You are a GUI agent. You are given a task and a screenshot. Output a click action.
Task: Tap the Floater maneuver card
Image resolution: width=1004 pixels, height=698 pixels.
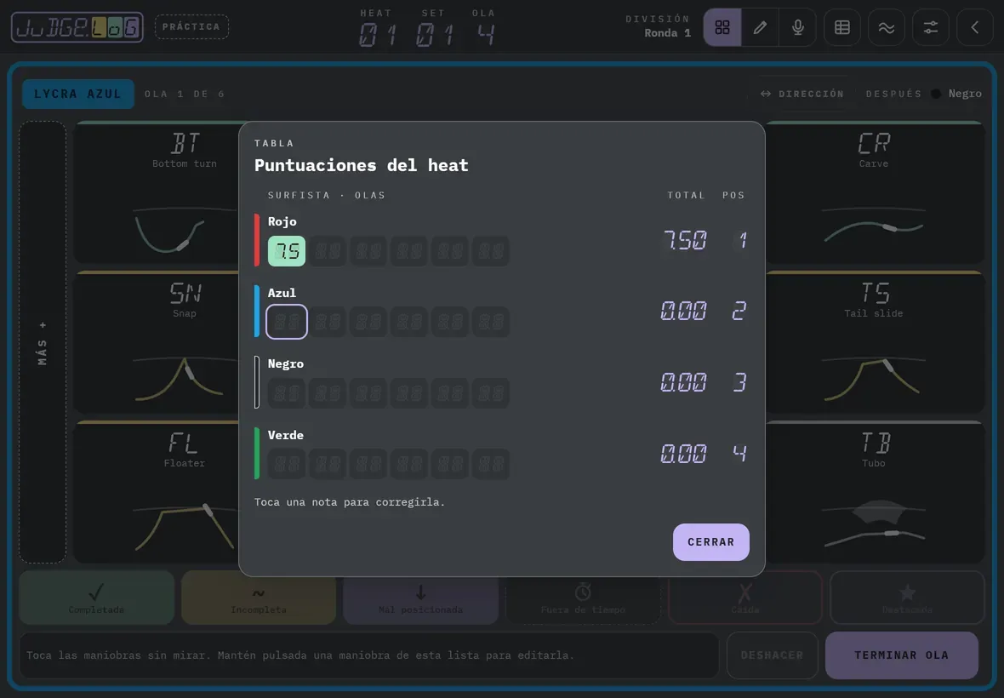[157, 492]
